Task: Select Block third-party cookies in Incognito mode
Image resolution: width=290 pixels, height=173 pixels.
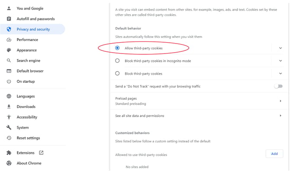Action: tap(117, 61)
